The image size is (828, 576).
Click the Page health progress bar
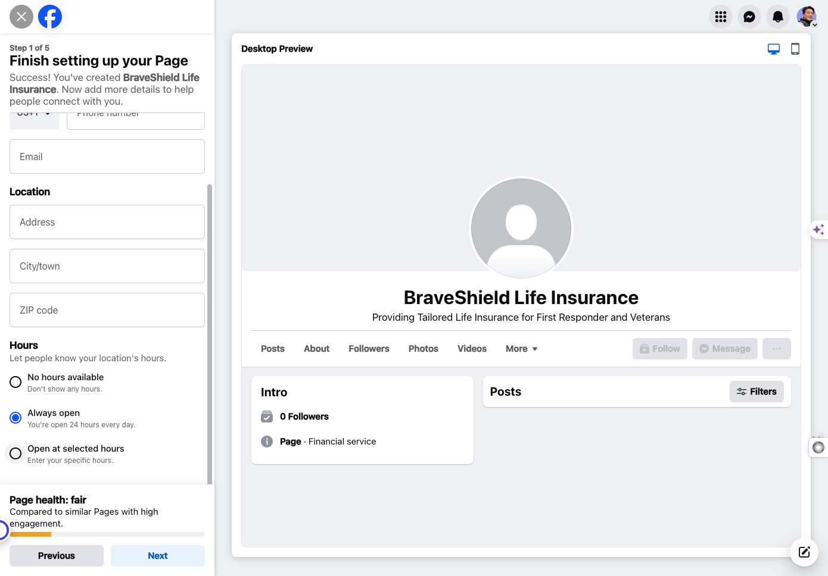point(107,534)
